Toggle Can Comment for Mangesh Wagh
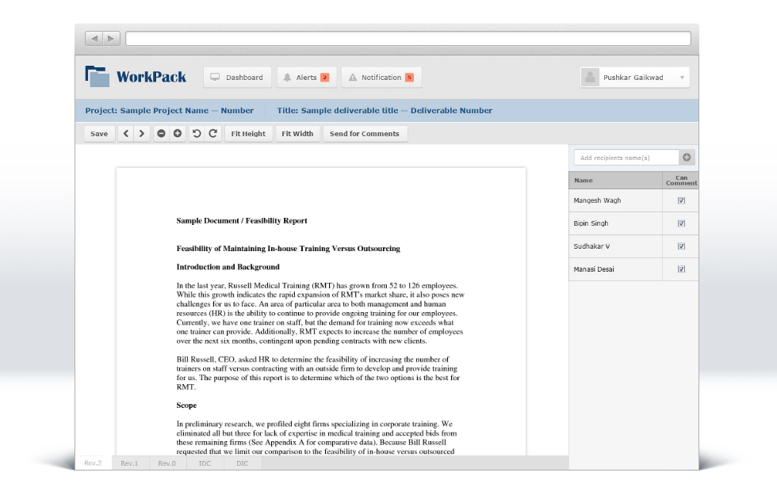This screenshot has width=777, height=499. coord(680,200)
